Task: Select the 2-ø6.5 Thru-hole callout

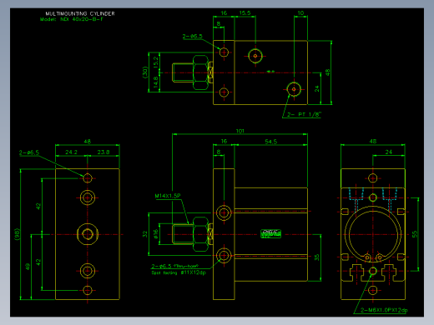Action: (175, 266)
